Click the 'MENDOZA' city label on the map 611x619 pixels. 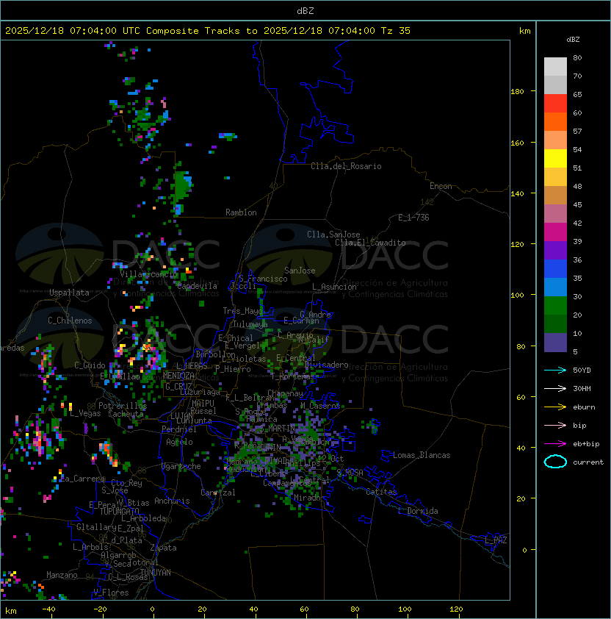[x=178, y=376]
